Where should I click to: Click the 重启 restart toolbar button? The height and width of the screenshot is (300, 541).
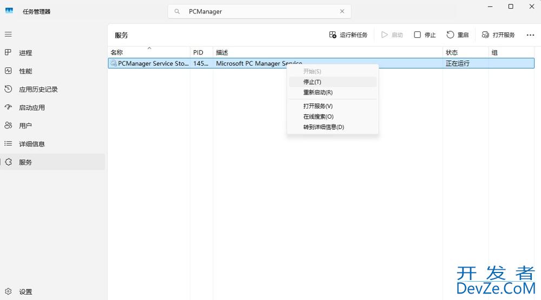(458, 35)
